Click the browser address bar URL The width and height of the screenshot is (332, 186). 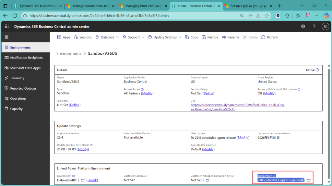[99, 16]
